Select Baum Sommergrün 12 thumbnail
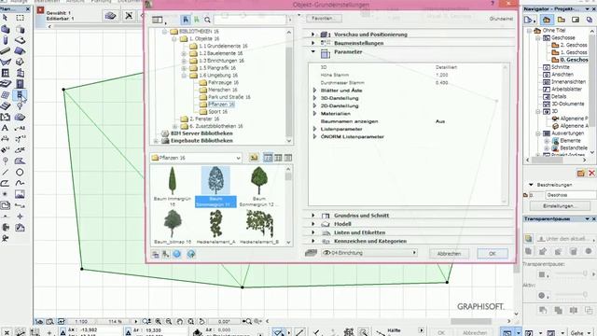Image resolution: width=597 pixels, height=336 pixels. [x=259, y=187]
